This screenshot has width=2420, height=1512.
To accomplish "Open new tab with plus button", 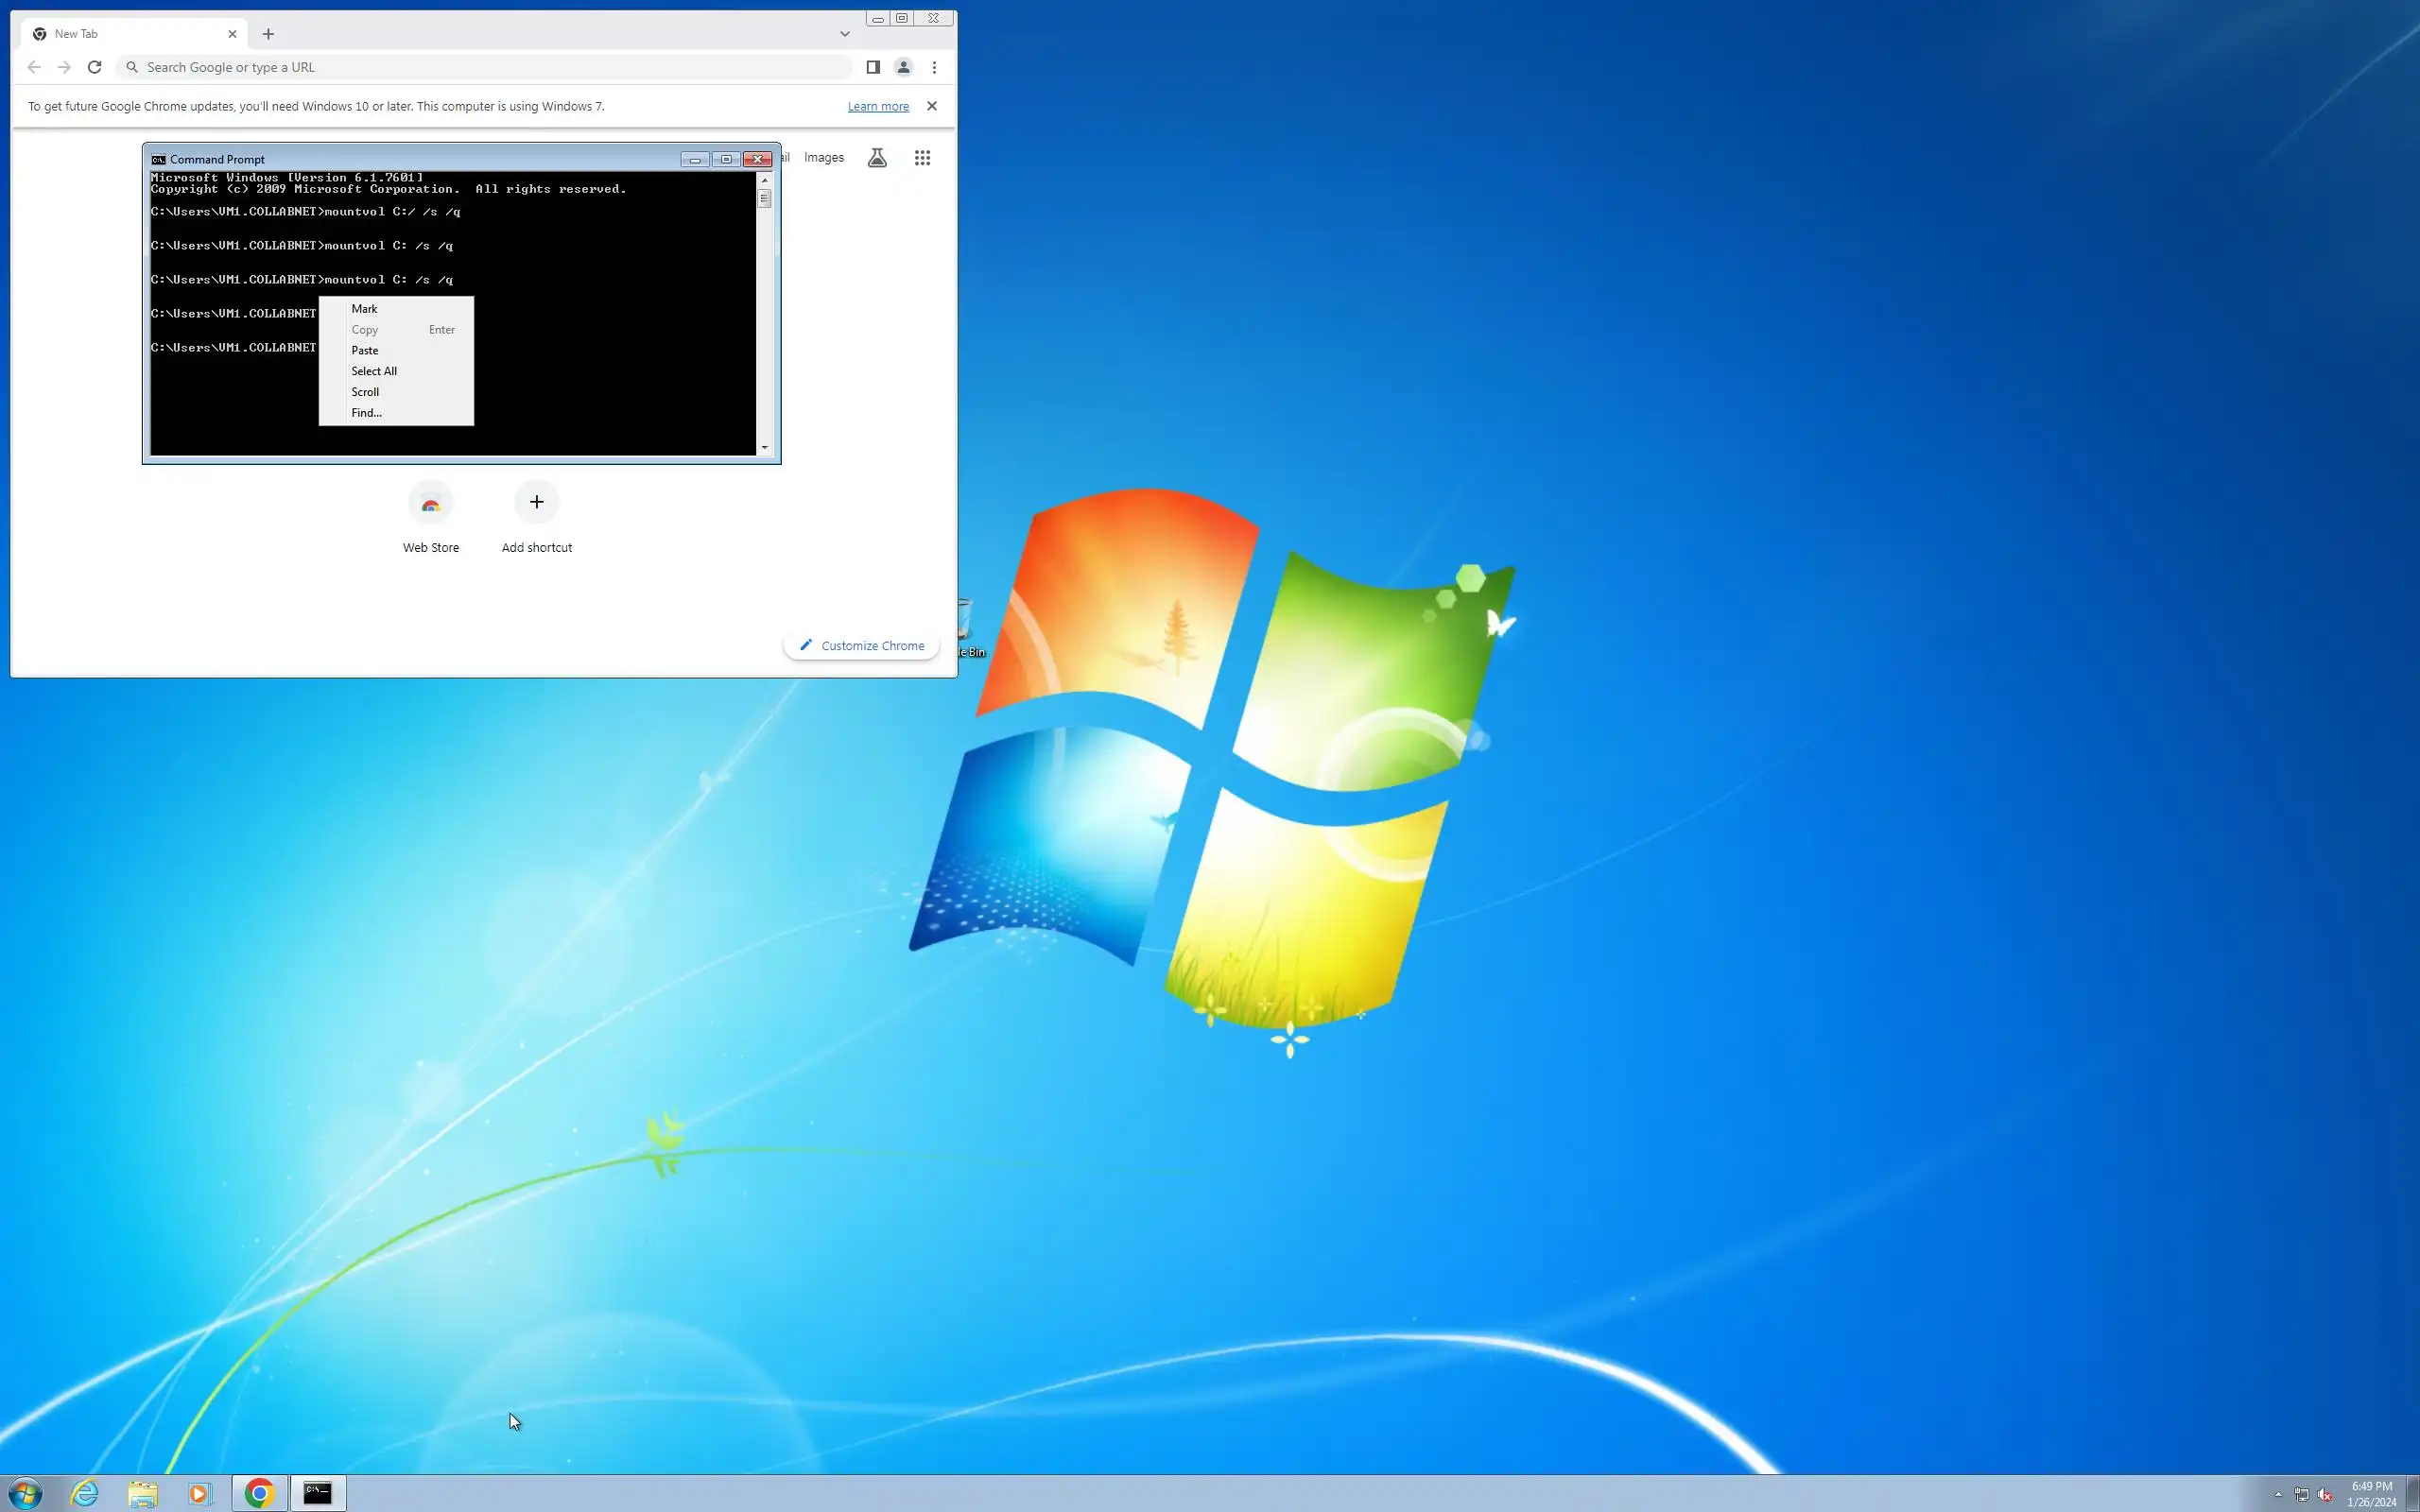I will [268, 34].
